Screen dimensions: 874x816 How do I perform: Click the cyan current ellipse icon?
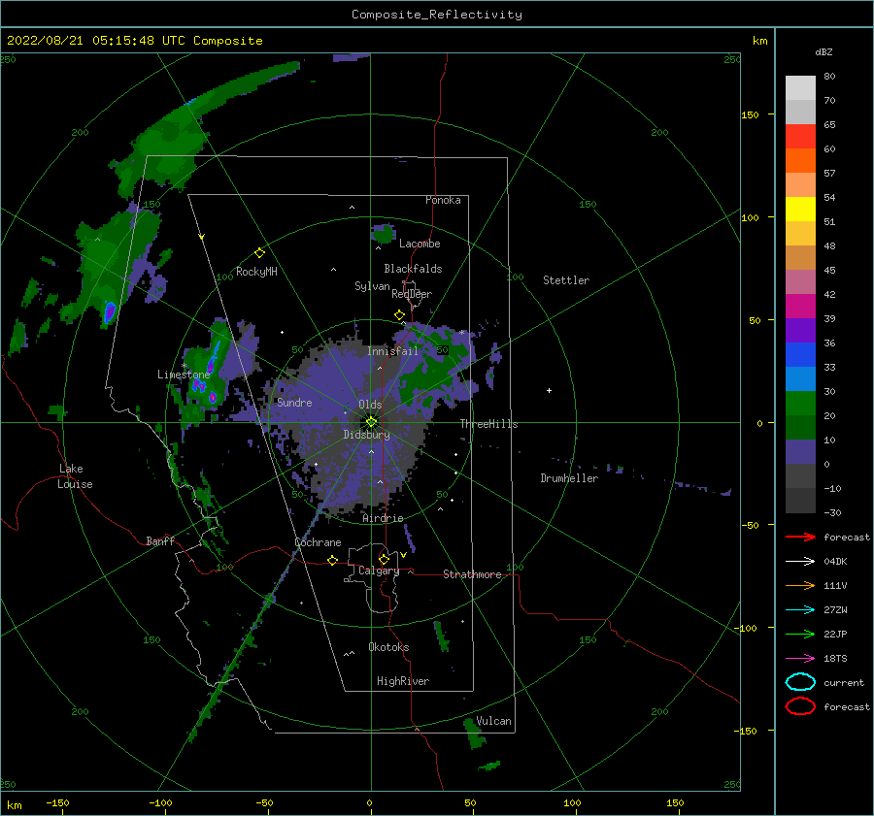(x=800, y=682)
